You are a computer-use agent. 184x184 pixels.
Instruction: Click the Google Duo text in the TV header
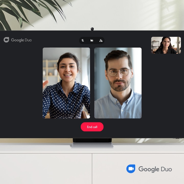(x=21, y=40)
